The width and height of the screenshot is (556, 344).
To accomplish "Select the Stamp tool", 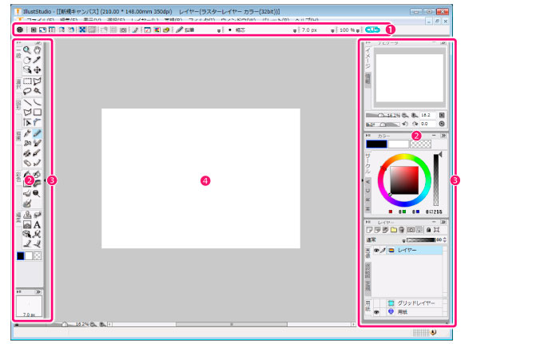I will pos(27,215).
